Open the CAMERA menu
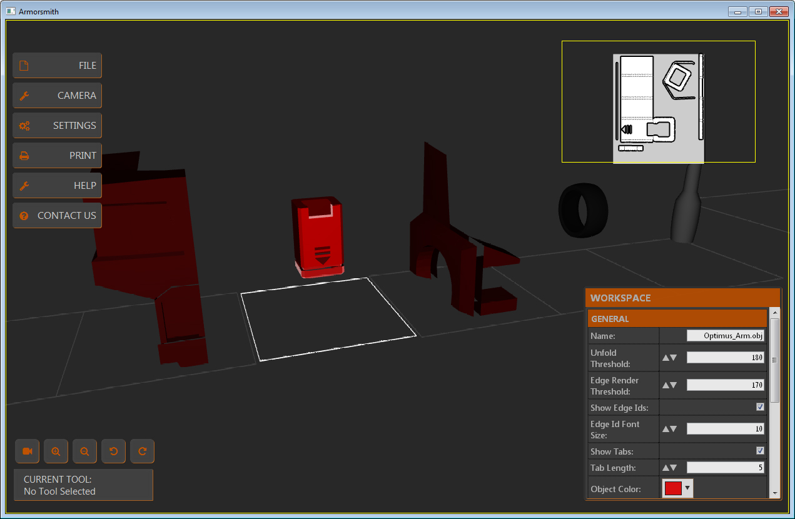795x519 pixels. point(57,96)
